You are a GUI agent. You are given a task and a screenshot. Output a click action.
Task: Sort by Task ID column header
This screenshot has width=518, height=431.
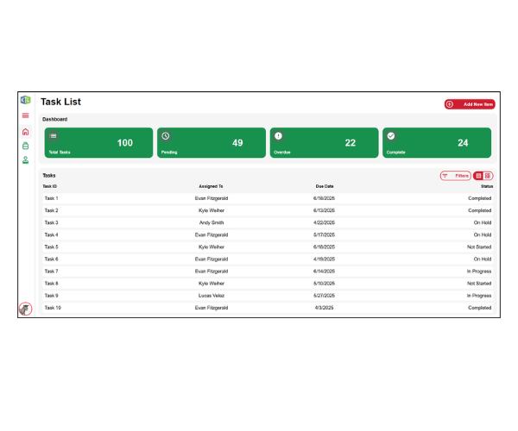49,186
